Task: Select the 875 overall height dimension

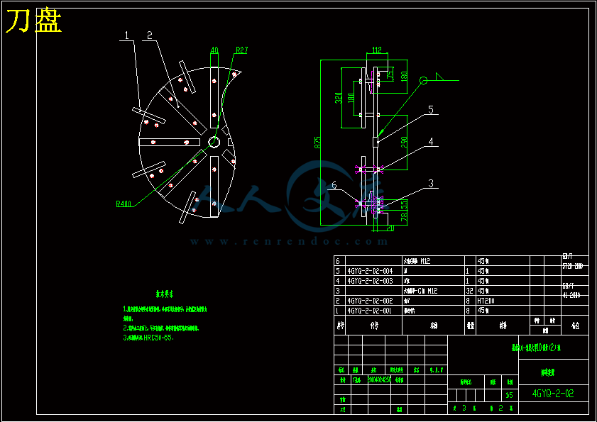Action: (317, 142)
